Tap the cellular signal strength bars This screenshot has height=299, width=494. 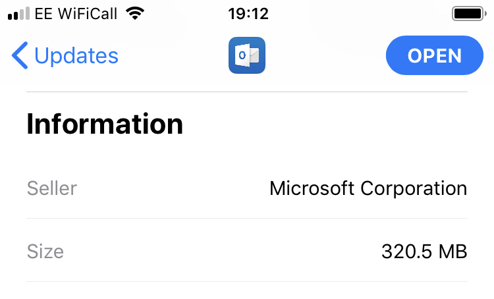(x=18, y=14)
